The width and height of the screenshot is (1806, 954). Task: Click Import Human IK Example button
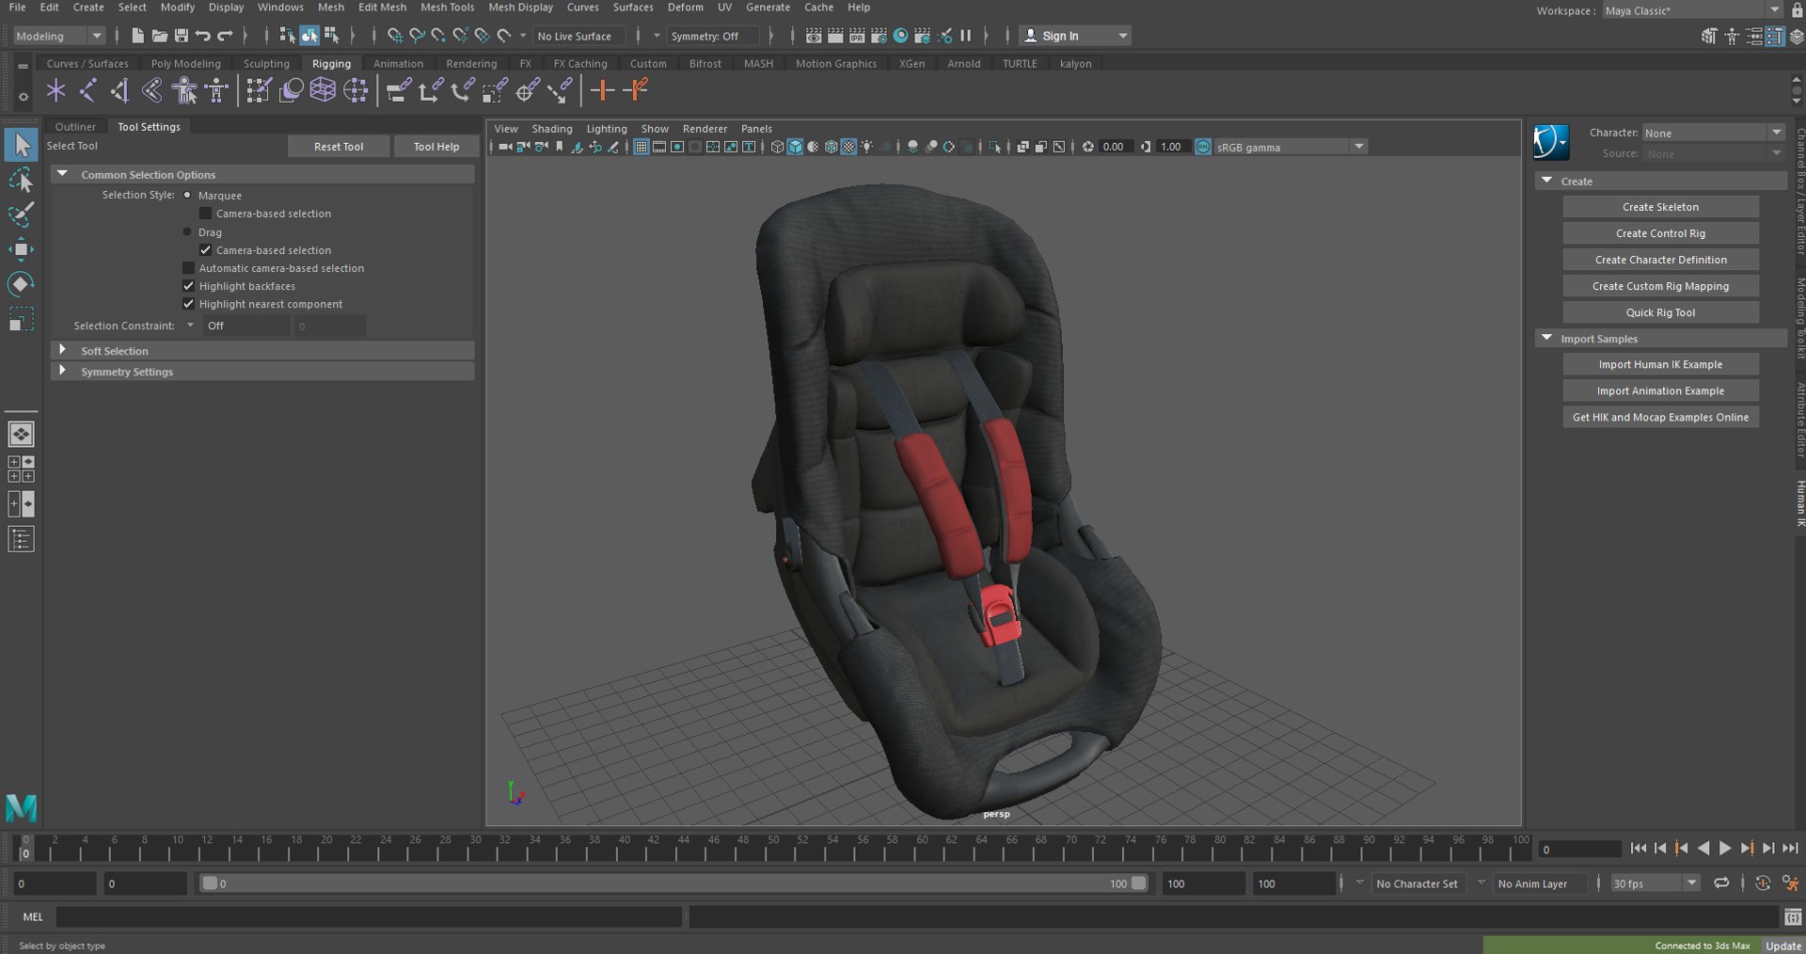click(1660, 364)
